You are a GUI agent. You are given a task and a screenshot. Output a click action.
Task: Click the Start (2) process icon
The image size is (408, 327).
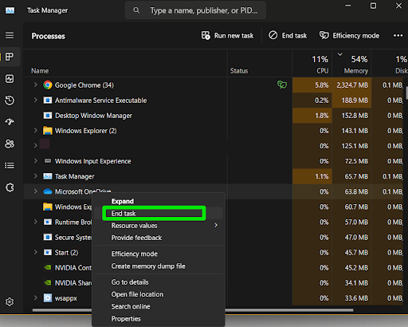coord(48,252)
